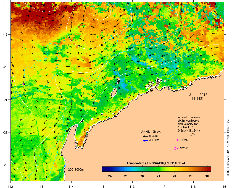Image resolution: width=232 pixels, height=188 pixels.
Task: Click the ANMN 12h av. label
Action: pyautogui.click(x=151, y=132)
